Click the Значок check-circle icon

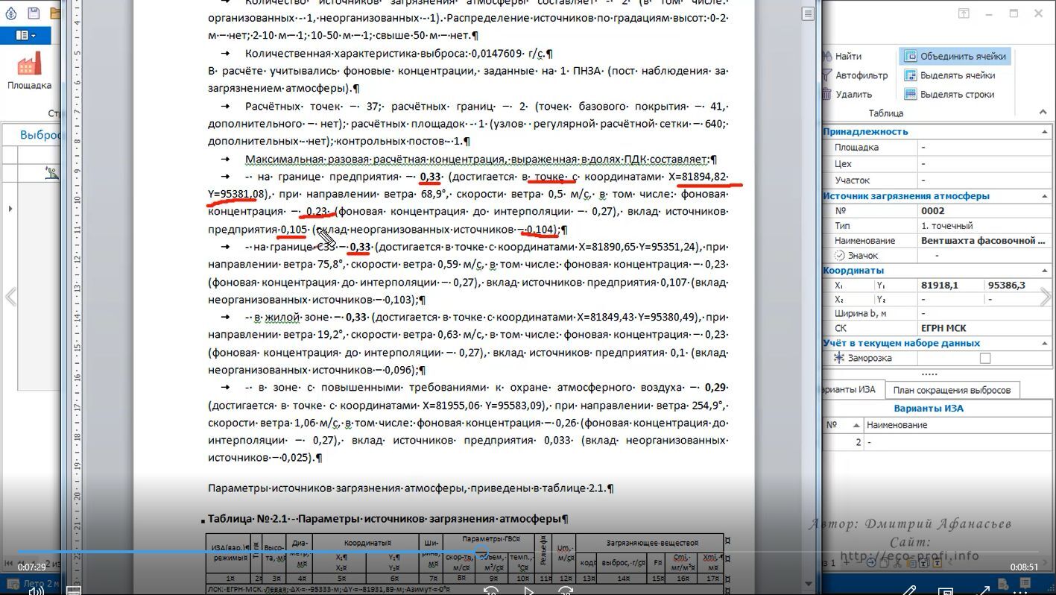(841, 255)
